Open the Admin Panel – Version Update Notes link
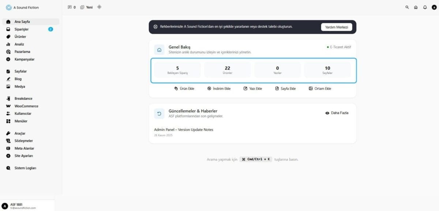 [x=183, y=129]
